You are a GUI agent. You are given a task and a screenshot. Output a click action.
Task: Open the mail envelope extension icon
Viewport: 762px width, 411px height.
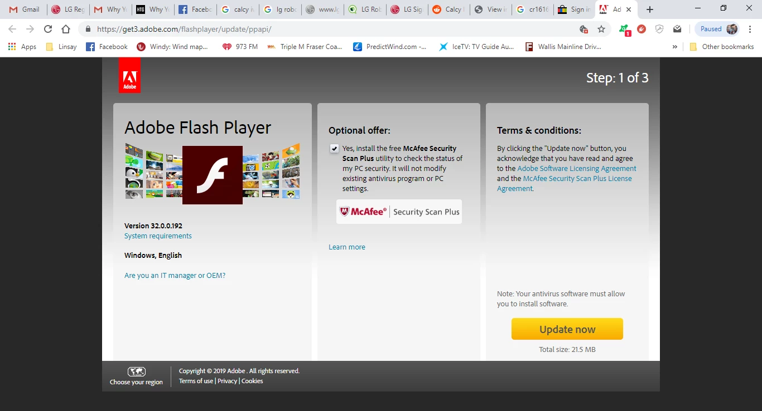point(677,29)
